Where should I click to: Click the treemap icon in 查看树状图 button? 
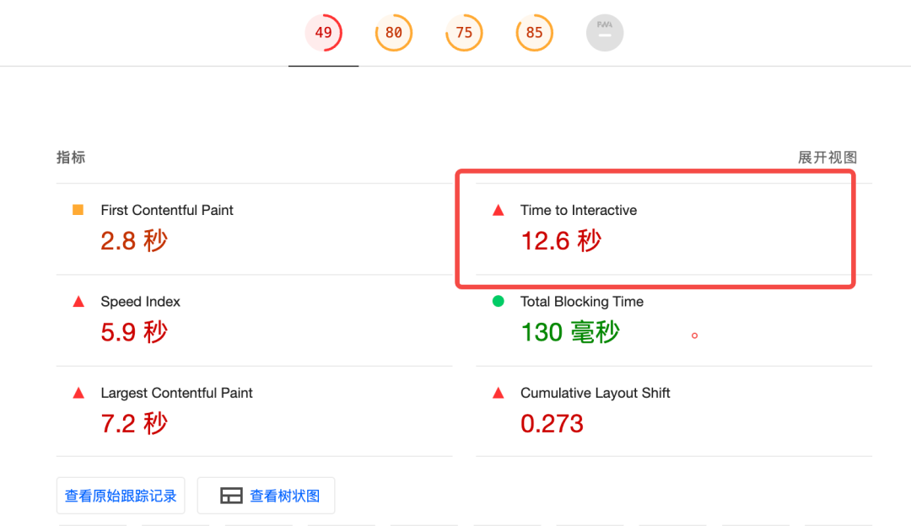(231, 496)
